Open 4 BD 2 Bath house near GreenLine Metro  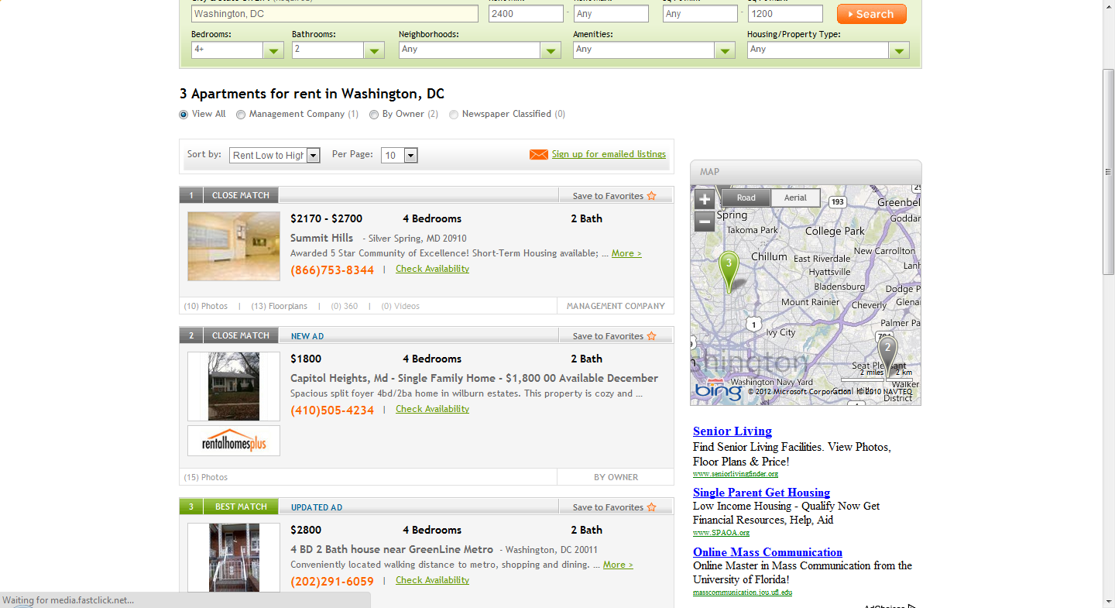pos(392,549)
